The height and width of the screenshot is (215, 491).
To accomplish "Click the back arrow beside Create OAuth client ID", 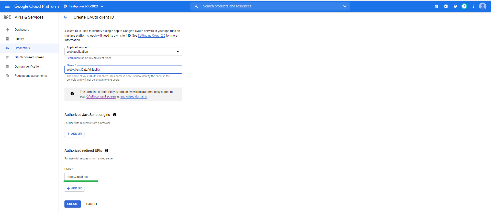I will (x=65, y=17).
